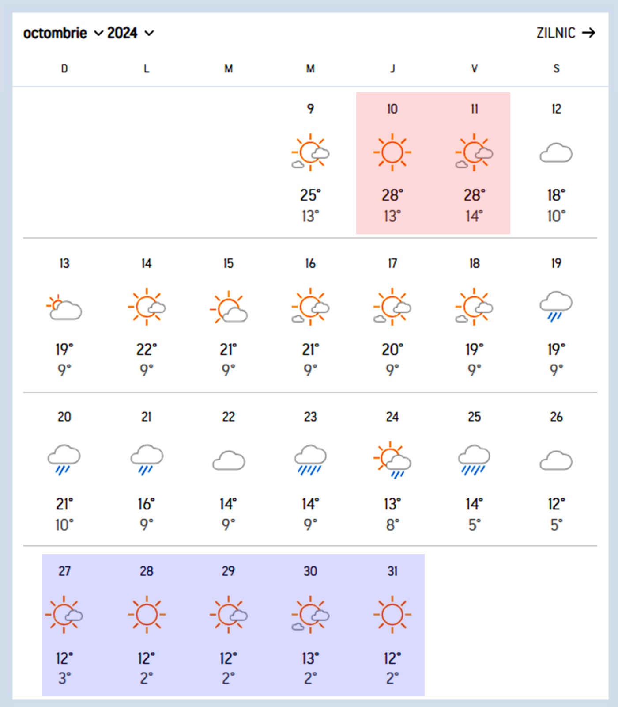Click the heavy rain icon on October 23

point(310,460)
